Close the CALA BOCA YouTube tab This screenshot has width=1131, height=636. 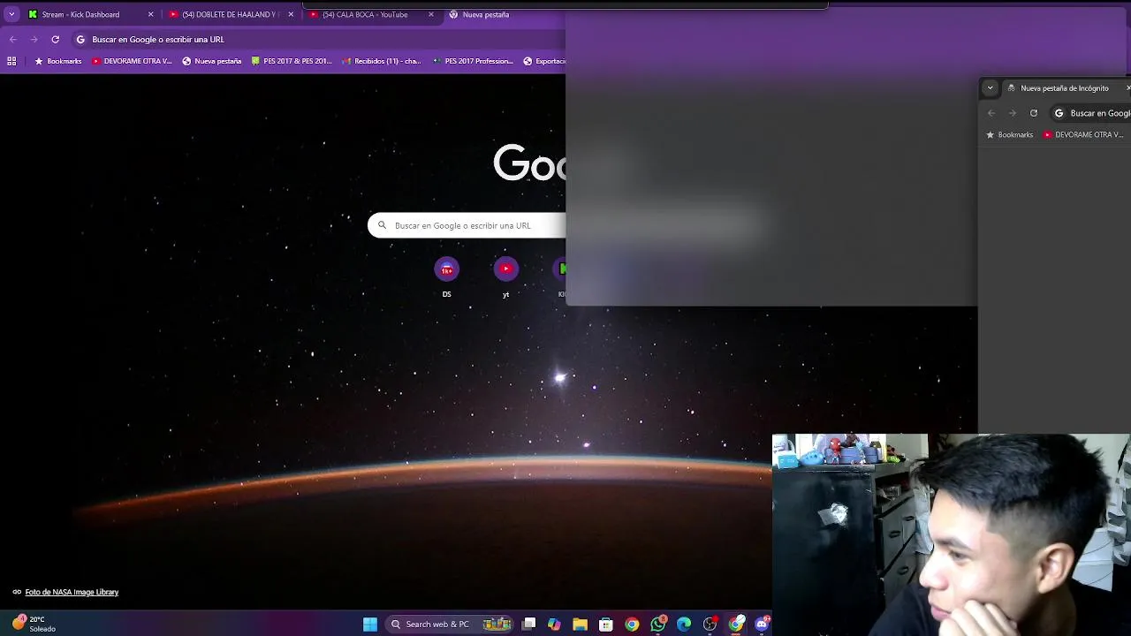pyautogui.click(x=431, y=14)
